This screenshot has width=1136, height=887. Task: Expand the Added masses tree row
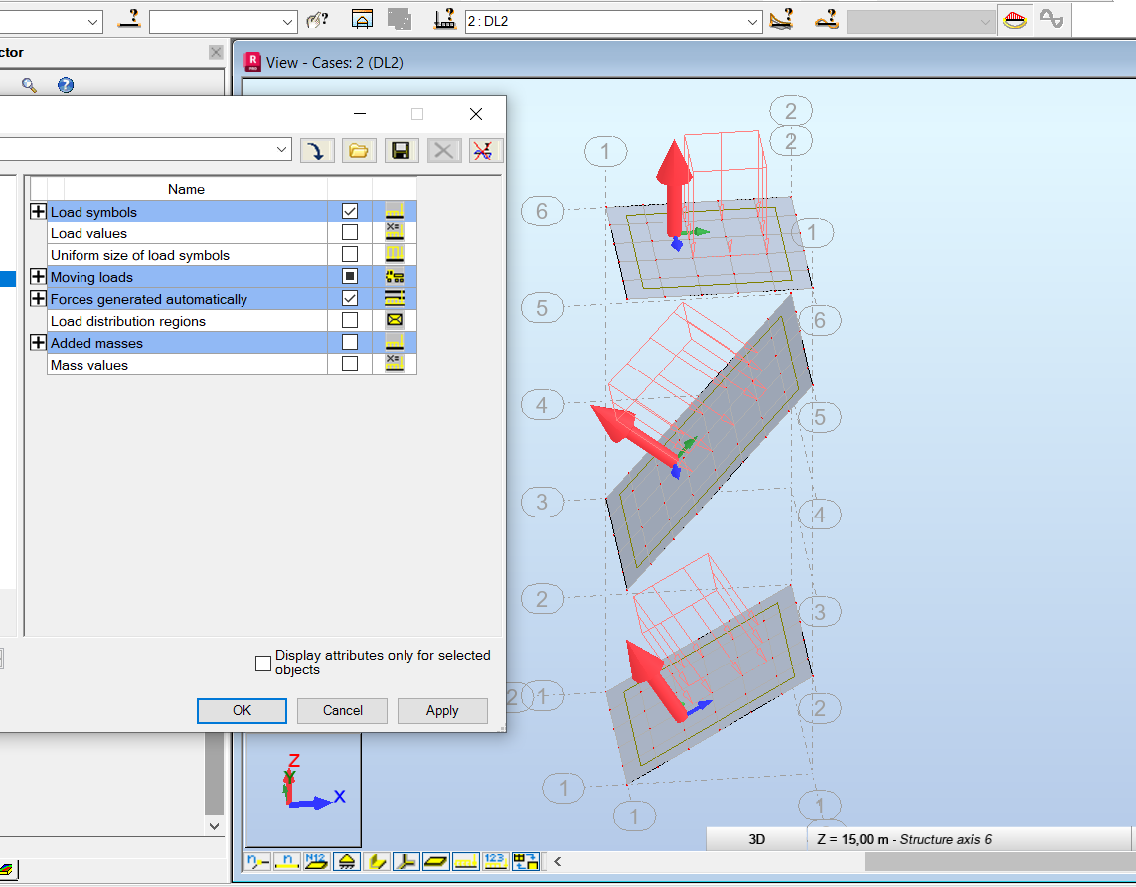point(39,342)
